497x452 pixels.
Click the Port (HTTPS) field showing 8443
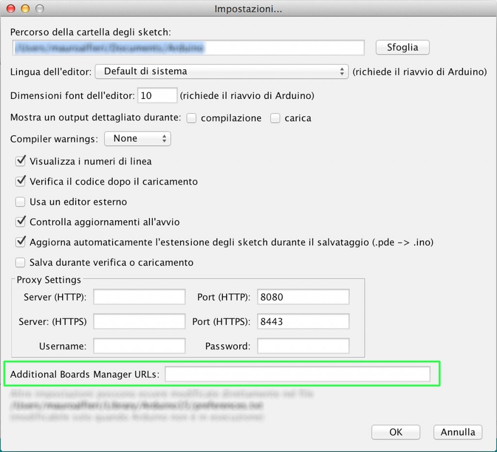(x=303, y=322)
